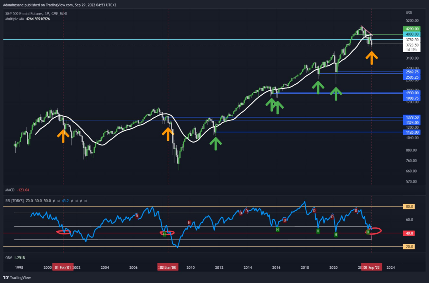Image resolution: width=429 pixels, height=283 pixels.
Task: Select the green arrow near 2011 low
Action: [x=216, y=143]
